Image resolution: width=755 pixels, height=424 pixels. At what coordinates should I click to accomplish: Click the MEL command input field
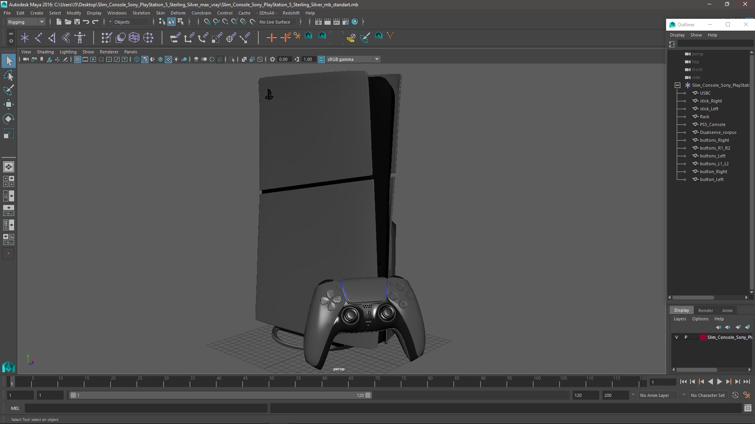click(146, 408)
